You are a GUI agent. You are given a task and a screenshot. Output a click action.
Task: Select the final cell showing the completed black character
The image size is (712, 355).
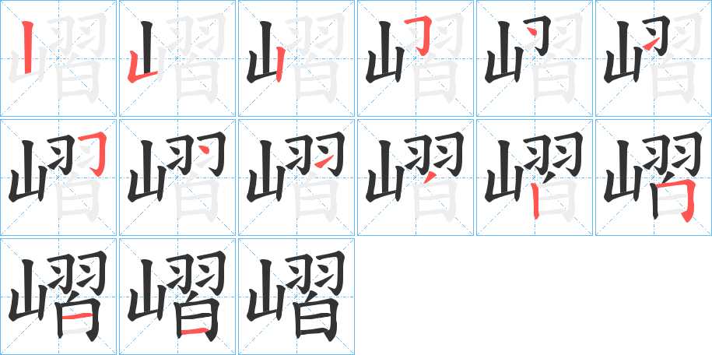296,297
